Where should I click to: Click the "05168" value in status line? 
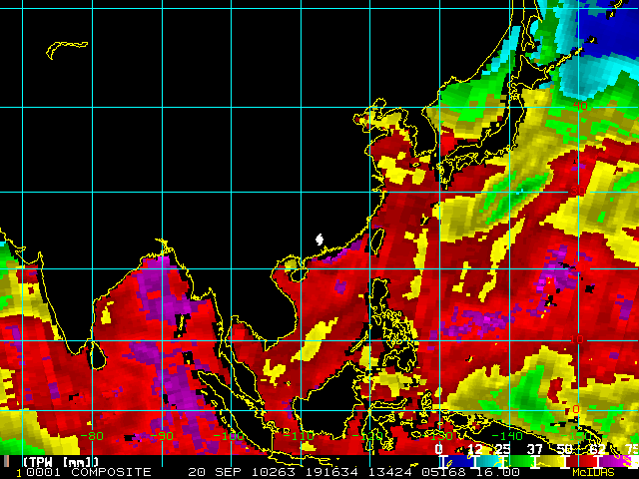point(443,472)
